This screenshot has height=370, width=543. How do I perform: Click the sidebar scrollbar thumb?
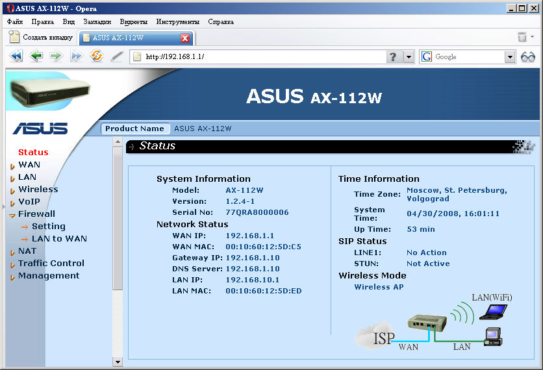pos(118,218)
